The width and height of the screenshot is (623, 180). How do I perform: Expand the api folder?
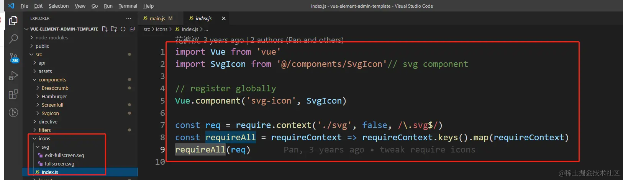click(42, 63)
